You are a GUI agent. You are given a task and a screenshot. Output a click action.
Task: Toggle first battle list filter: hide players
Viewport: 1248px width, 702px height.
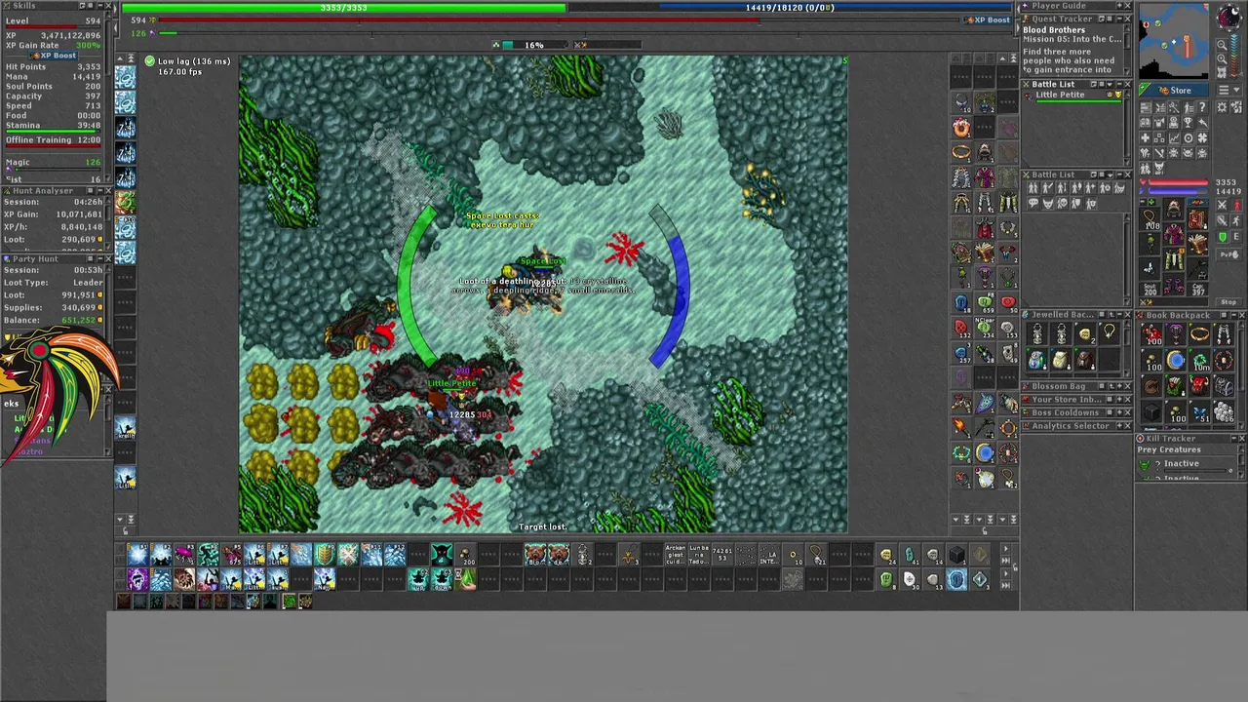point(1033,188)
